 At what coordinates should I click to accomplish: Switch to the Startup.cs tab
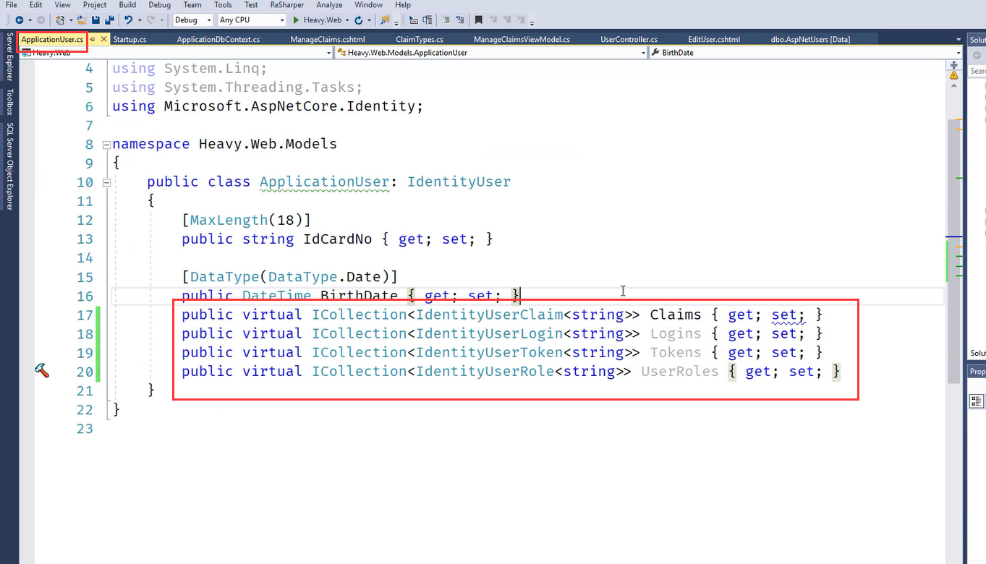[x=129, y=40]
